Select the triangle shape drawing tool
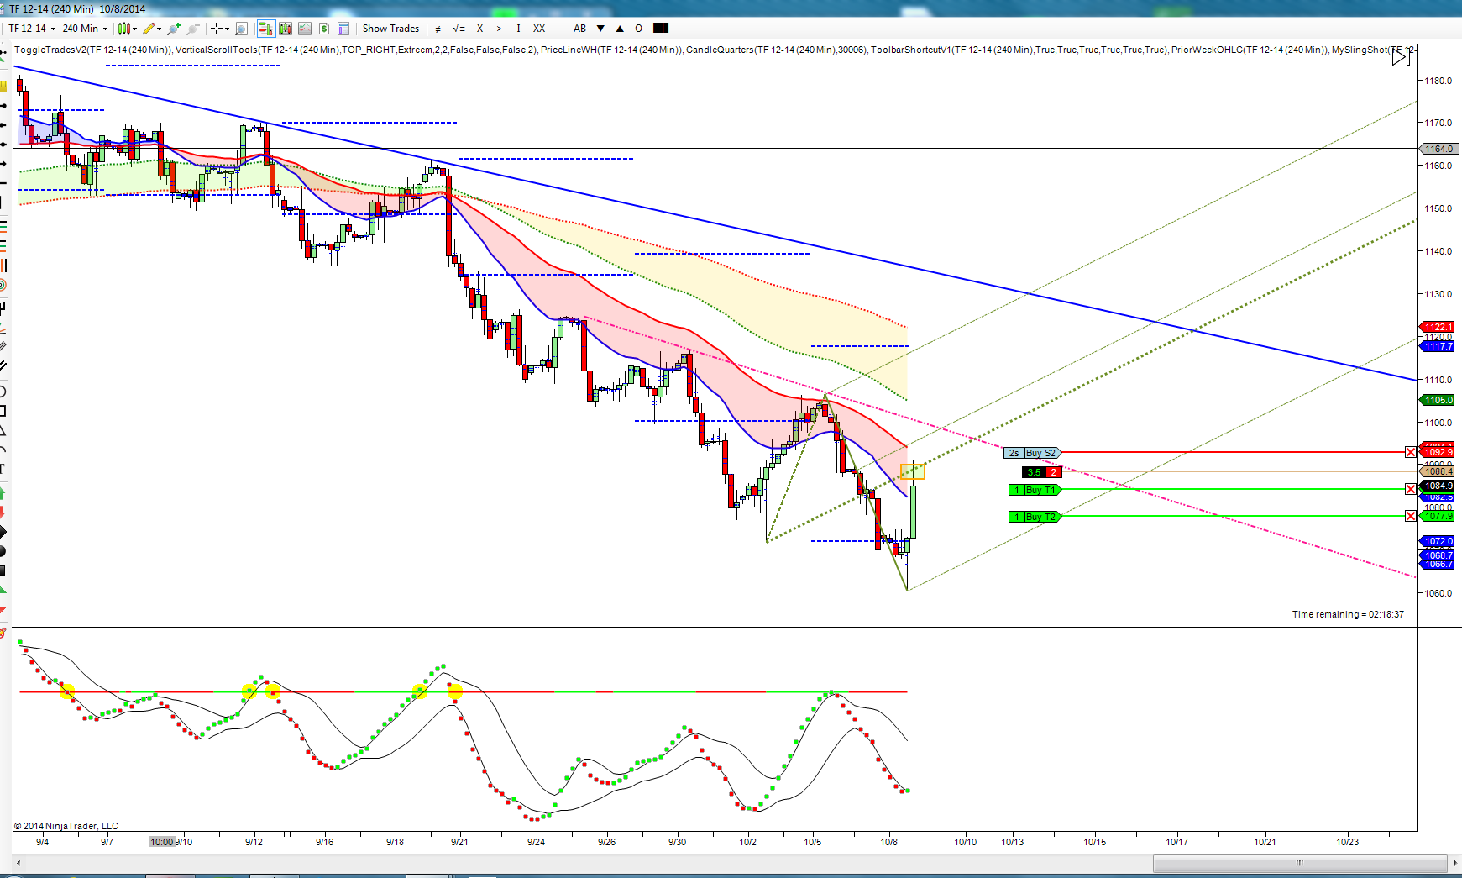This screenshot has width=1462, height=878. click(x=3, y=431)
